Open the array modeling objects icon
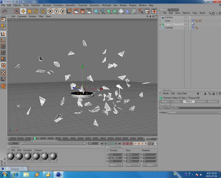 tap(115, 11)
